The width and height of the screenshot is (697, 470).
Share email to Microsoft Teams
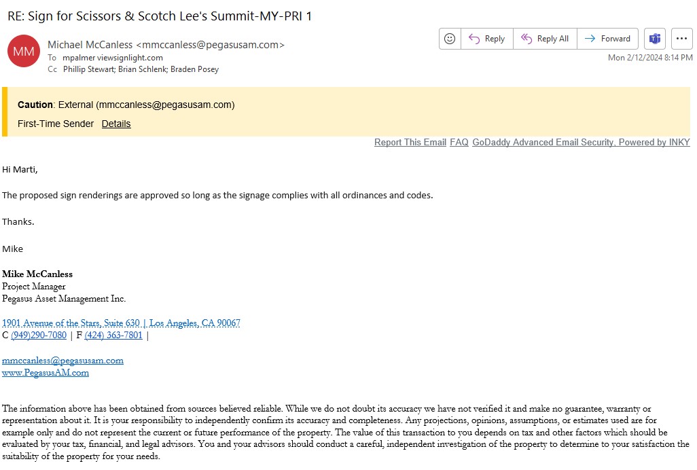click(655, 39)
